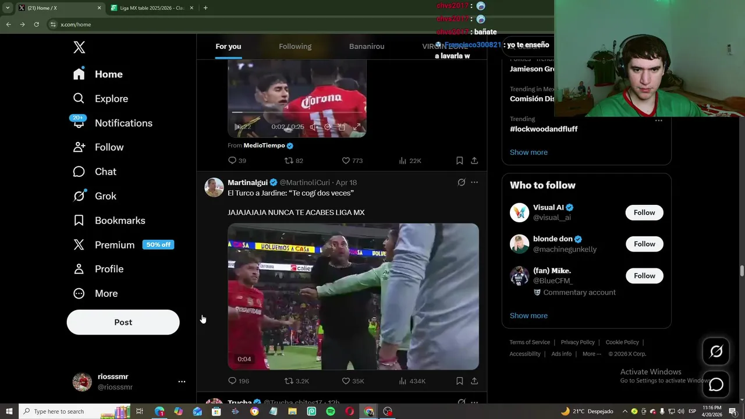Like the post with 773 likes
Screen dimensions: 745x419
tap(352, 161)
